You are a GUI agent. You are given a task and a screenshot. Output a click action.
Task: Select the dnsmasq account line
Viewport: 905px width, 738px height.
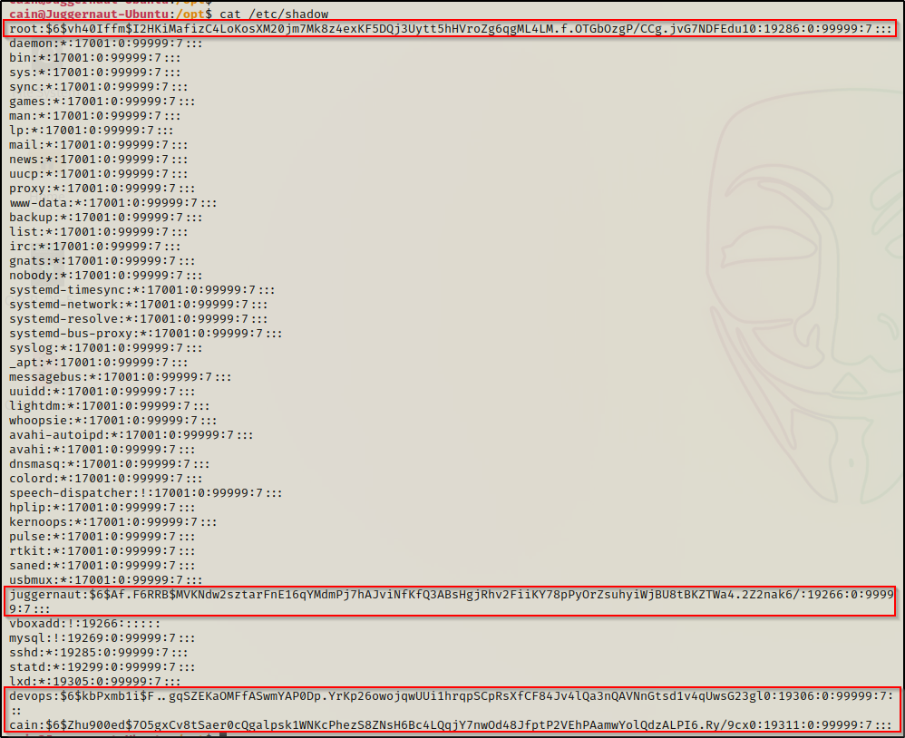(109, 464)
